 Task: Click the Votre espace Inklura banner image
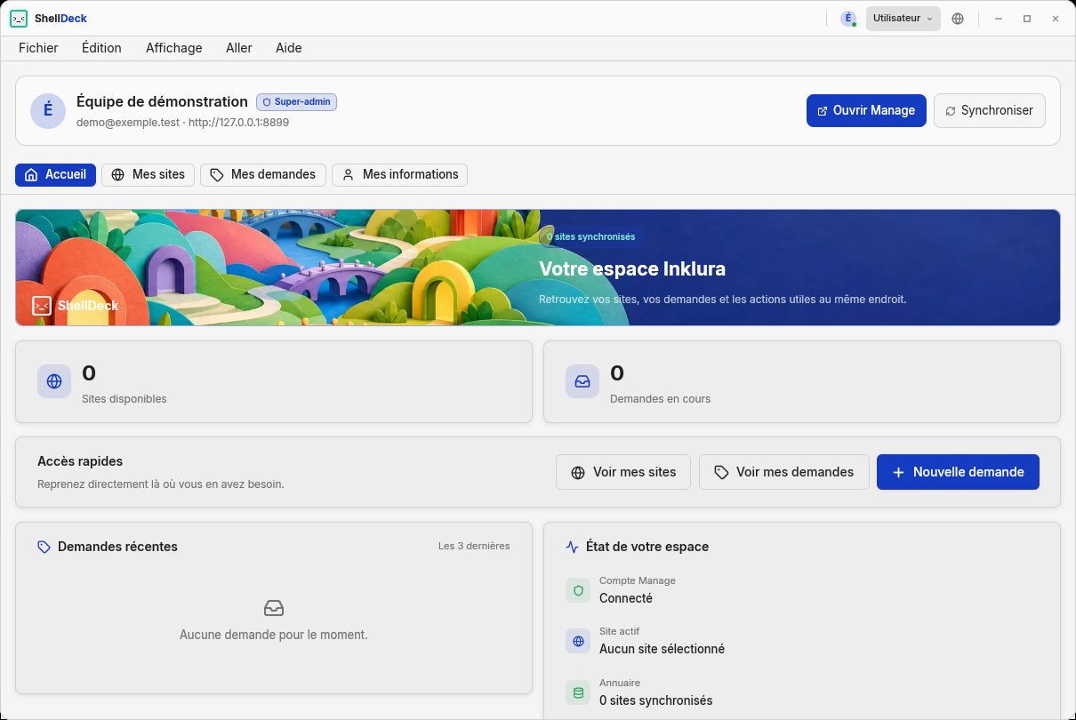point(538,268)
